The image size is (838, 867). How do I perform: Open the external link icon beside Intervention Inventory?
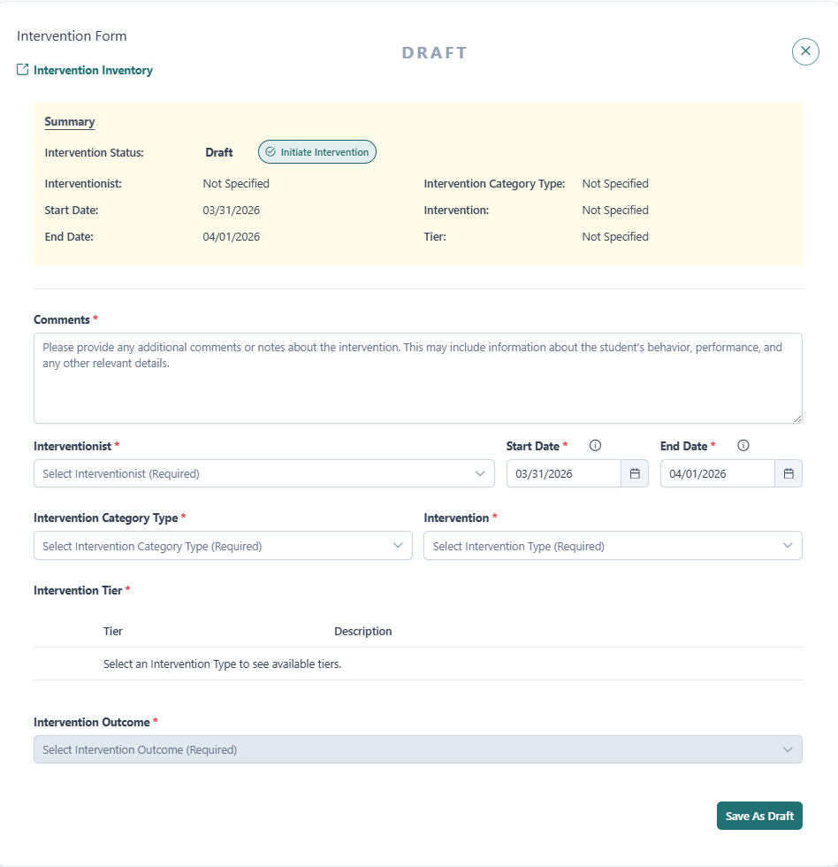pyautogui.click(x=21, y=69)
